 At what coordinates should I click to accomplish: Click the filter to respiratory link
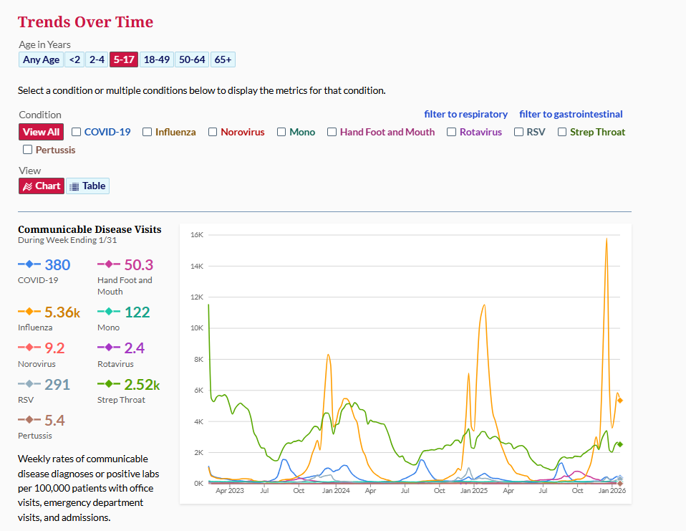click(x=465, y=114)
